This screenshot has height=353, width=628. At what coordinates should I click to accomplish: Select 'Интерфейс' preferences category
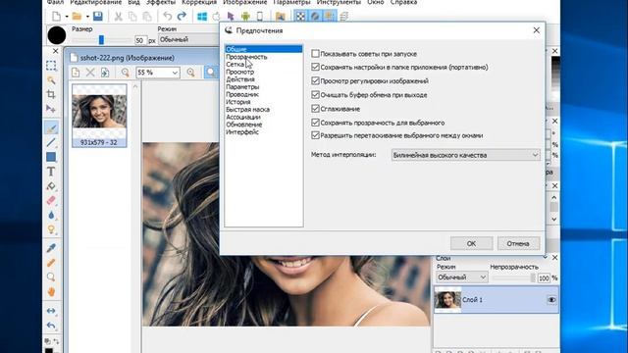click(x=242, y=132)
